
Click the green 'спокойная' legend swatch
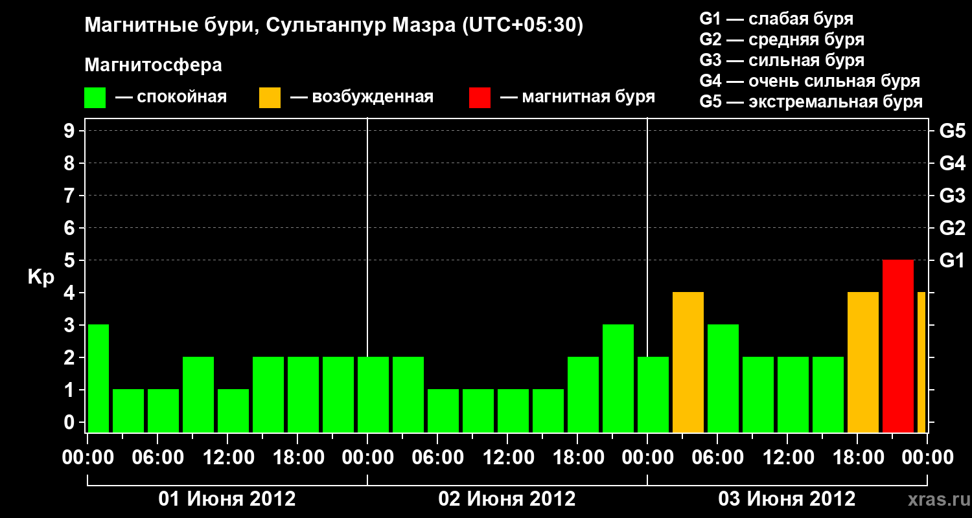click(x=95, y=98)
